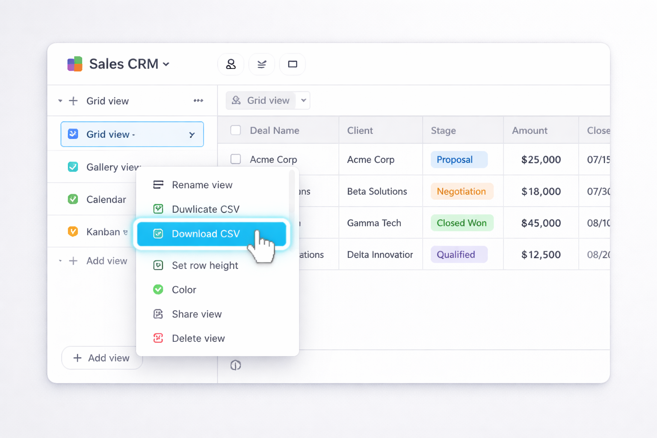Click the bottom Add view button
657x438 pixels.
point(102,358)
